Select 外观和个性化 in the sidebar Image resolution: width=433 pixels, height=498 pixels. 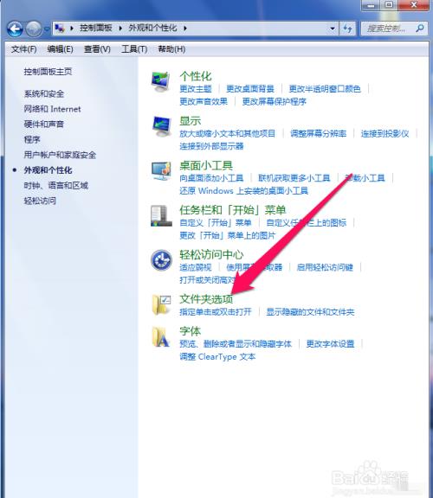click(48, 170)
